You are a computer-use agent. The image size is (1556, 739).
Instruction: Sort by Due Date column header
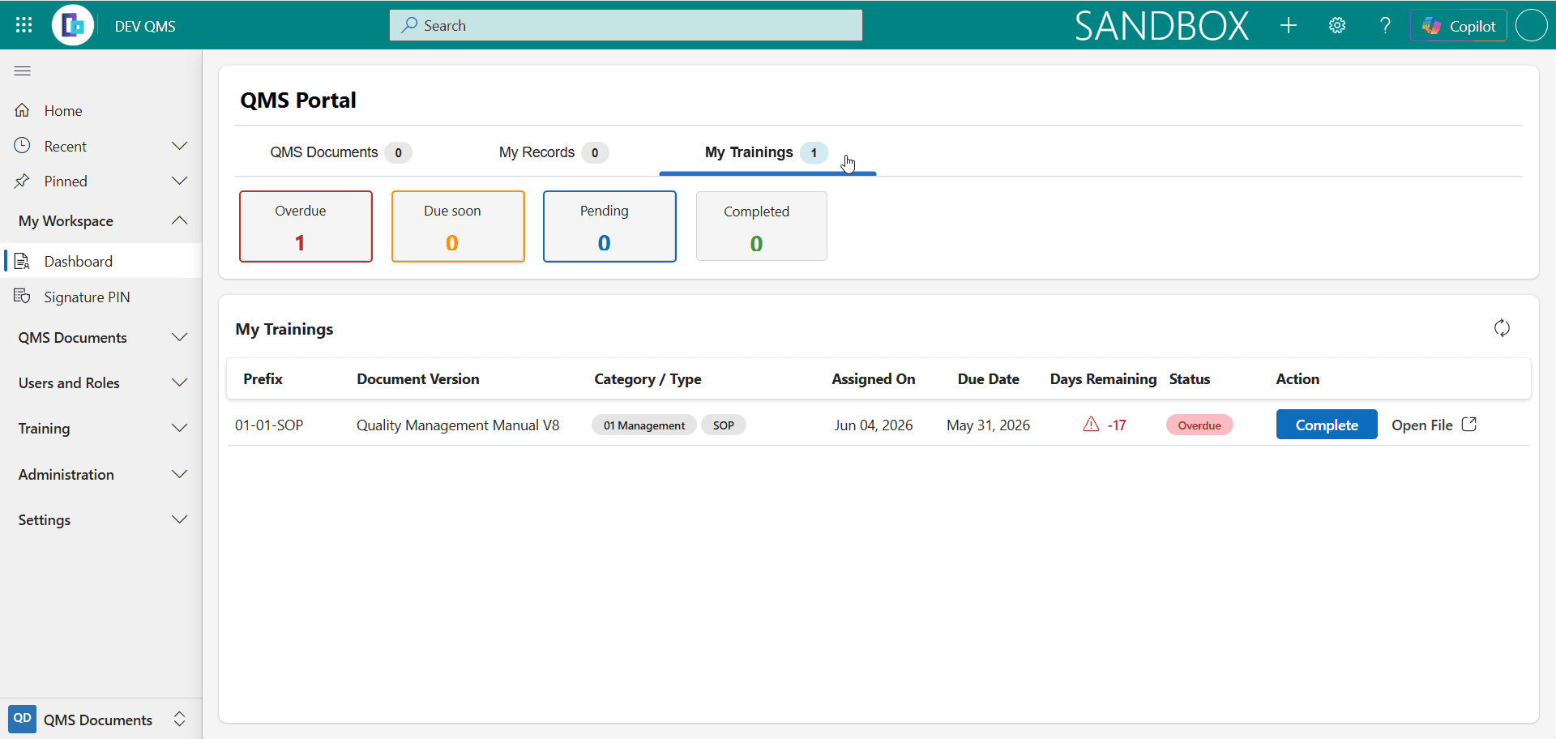988,379
